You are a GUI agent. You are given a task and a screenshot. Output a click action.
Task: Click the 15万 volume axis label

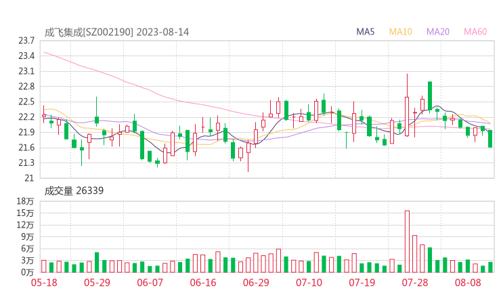point(25,213)
